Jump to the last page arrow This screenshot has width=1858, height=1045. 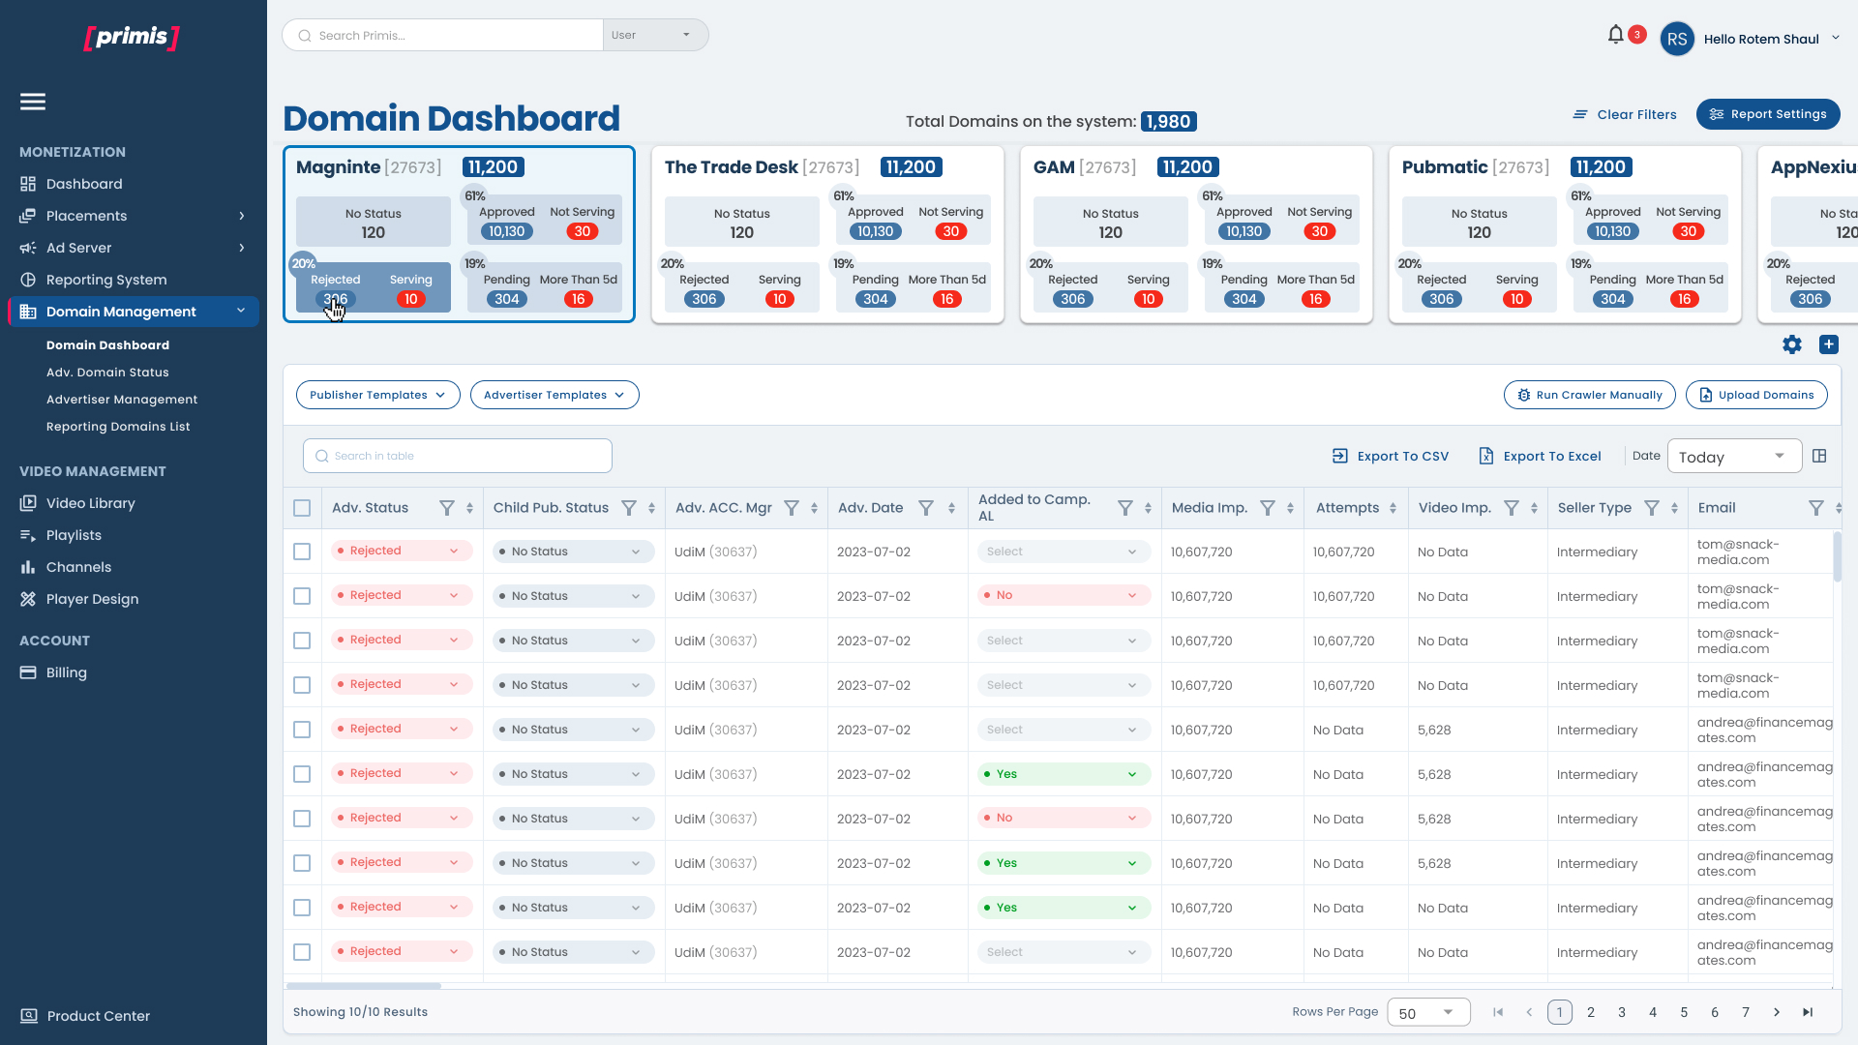[x=1808, y=1012]
